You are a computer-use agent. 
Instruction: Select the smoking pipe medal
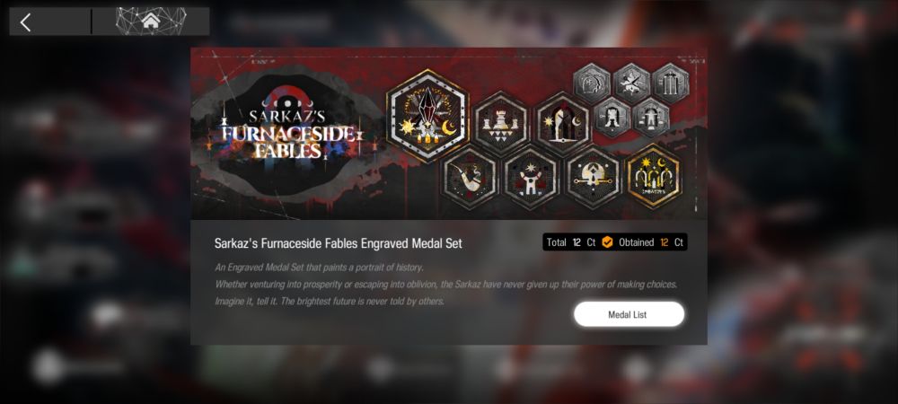click(470, 176)
